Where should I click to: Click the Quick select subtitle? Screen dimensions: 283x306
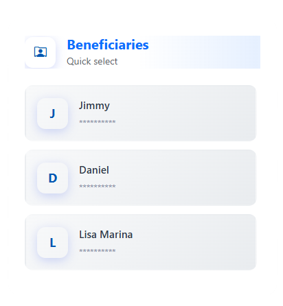point(92,62)
